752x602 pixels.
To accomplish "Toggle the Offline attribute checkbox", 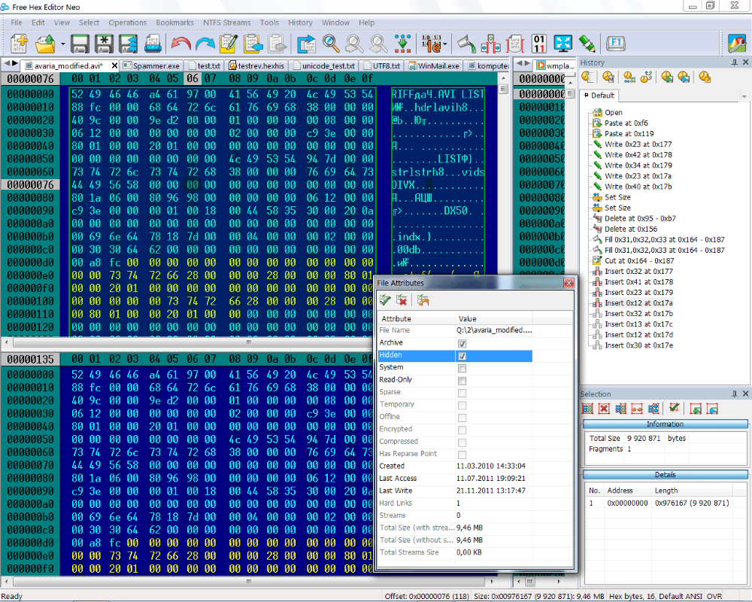I will click(462, 418).
